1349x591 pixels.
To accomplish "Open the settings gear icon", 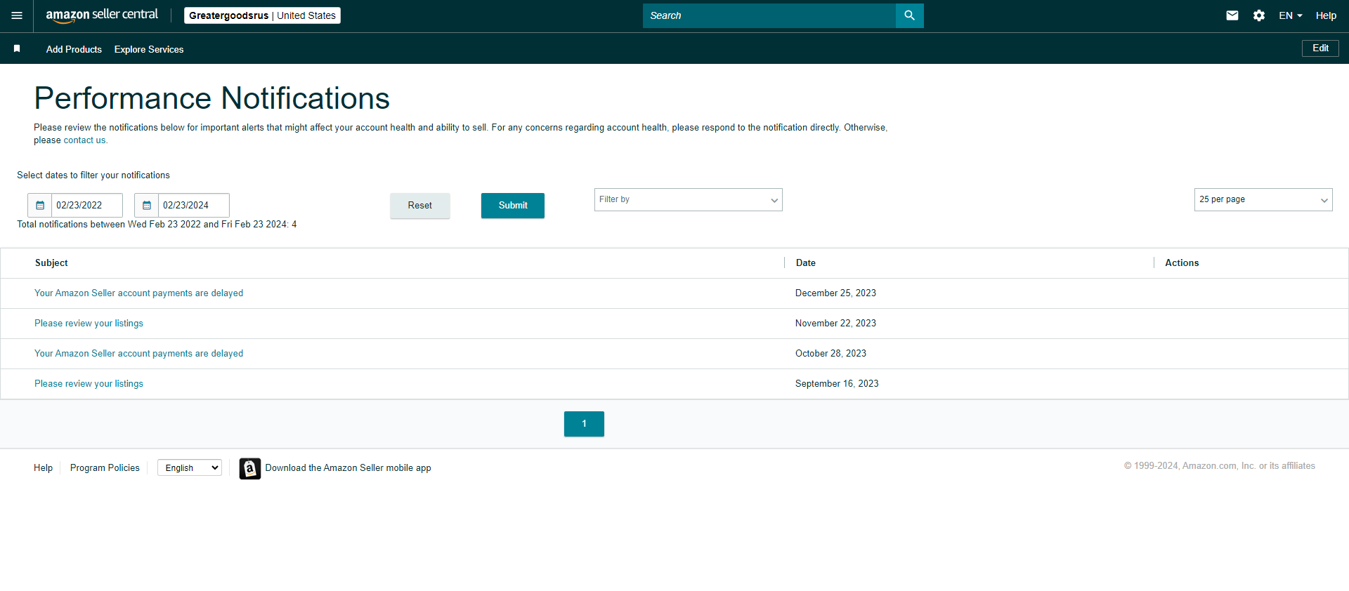I will pyautogui.click(x=1259, y=15).
